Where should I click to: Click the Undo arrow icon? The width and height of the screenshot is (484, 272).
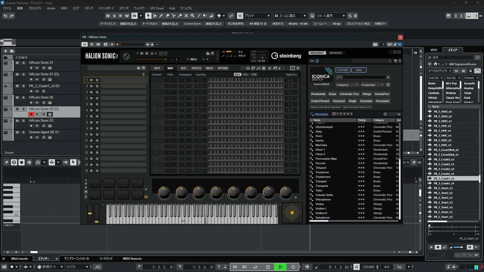point(5,16)
